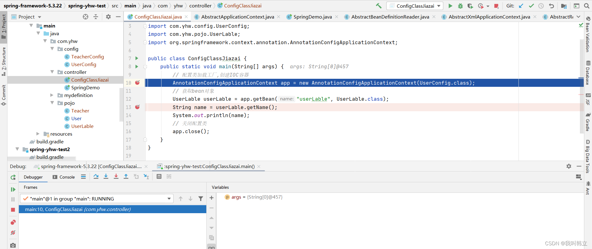Open Search Everywhere magnifier icon
This screenshot has height=249, width=592.
click(586, 6)
